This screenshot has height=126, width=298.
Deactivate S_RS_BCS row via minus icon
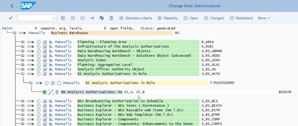39,101
